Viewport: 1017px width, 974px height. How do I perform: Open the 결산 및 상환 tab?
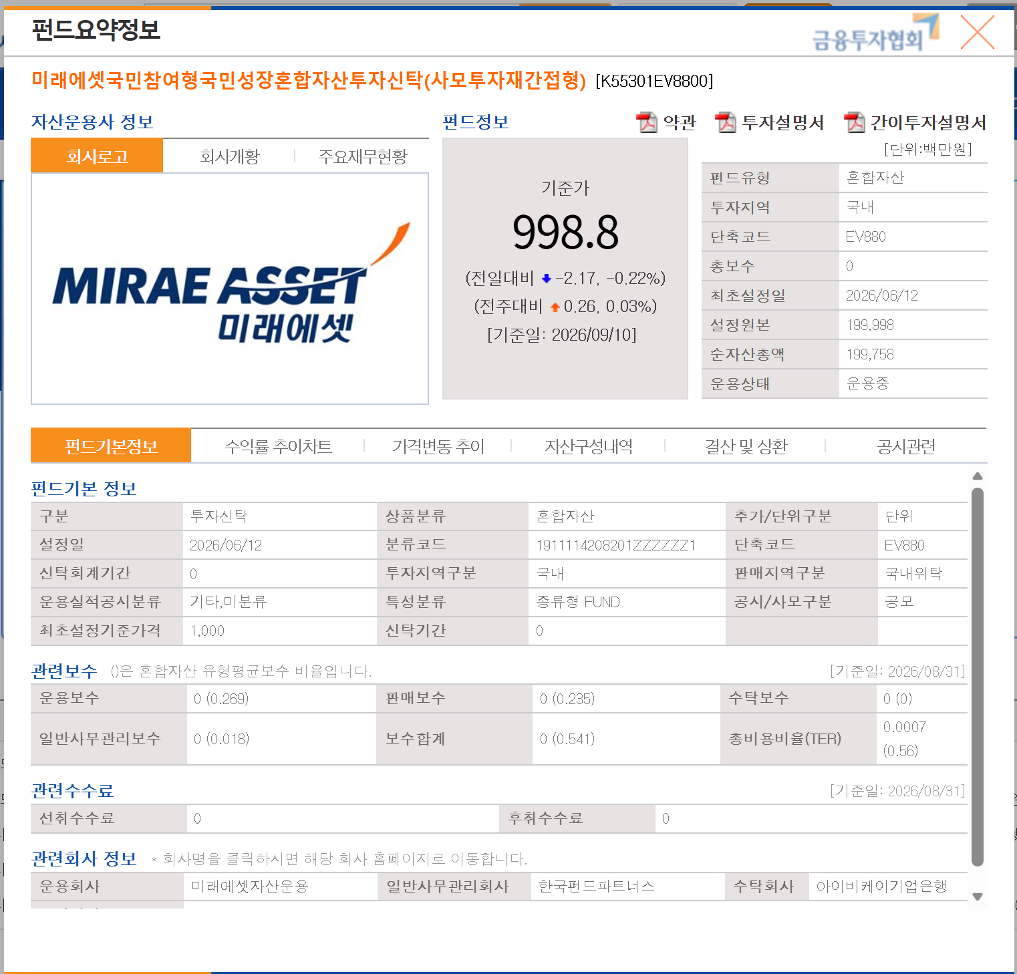[746, 446]
